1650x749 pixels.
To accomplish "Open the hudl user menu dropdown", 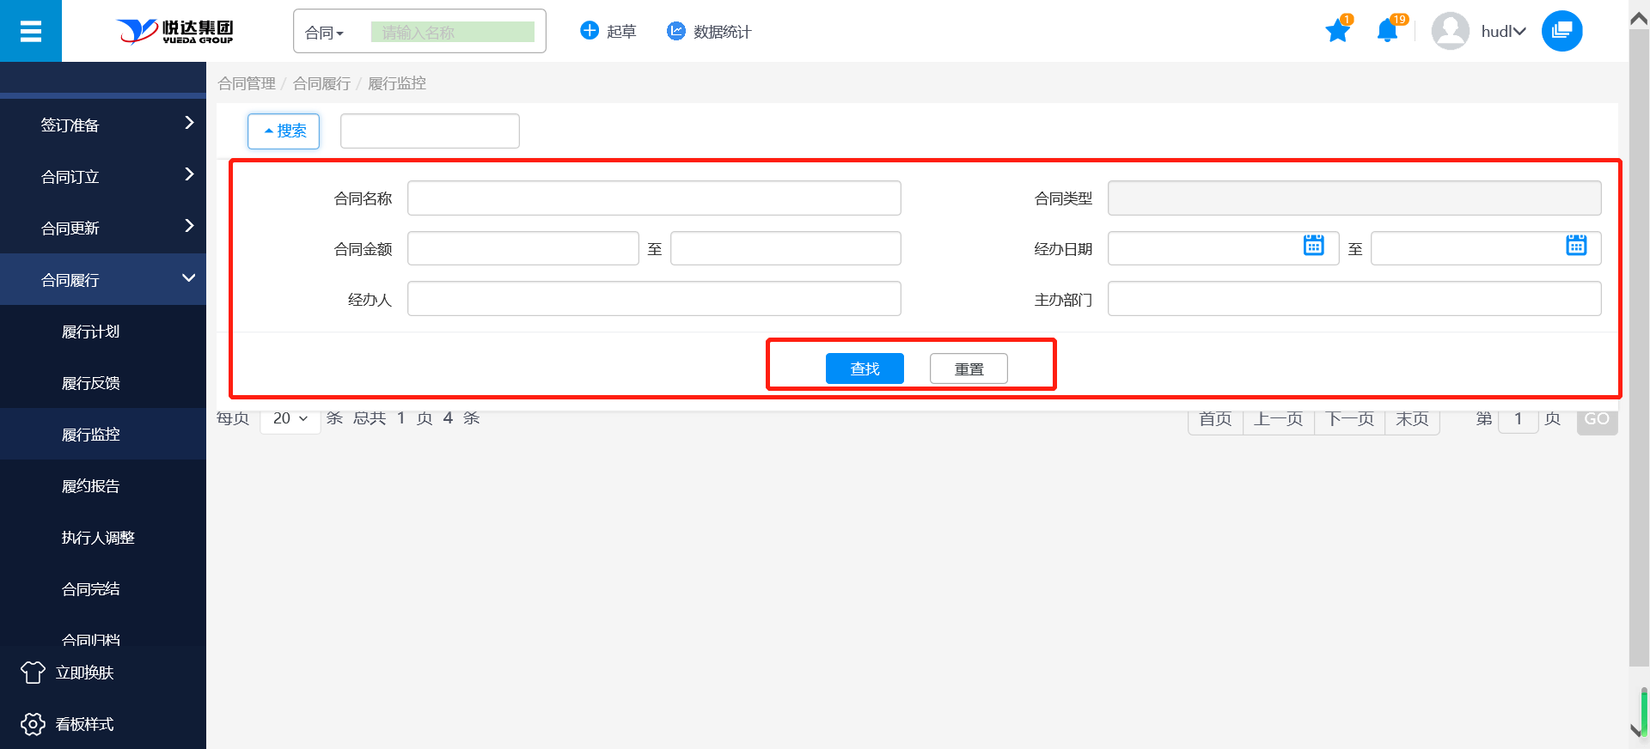I will pyautogui.click(x=1503, y=32).
